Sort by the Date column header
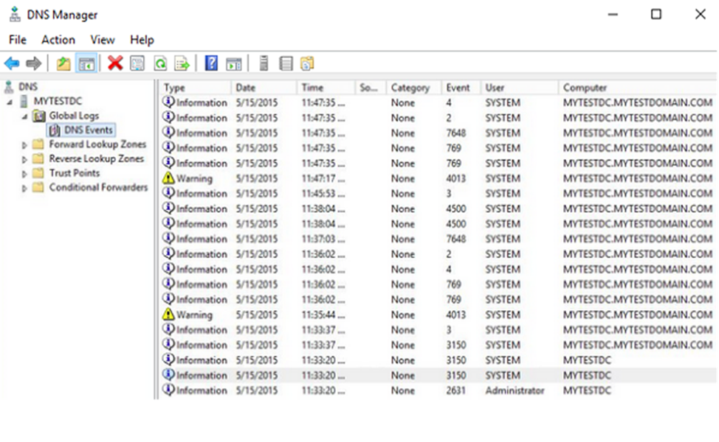Viewport: 719px width, 442px height. coord(264,88)
